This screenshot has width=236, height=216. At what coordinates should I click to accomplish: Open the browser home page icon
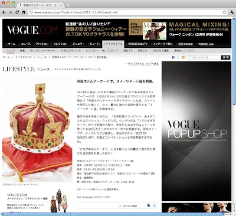point(24,12)
